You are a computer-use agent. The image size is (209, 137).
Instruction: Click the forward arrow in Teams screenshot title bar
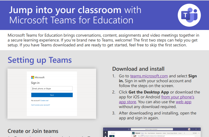pos(106,129)
